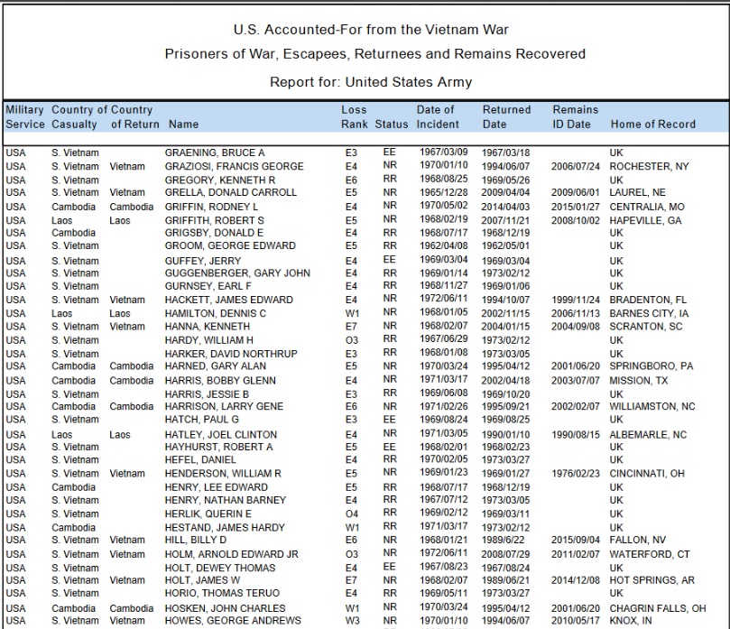
Task: Select the 'Report for: United States Army' heading
Action: pyautogui.click(x=371, y=82)
